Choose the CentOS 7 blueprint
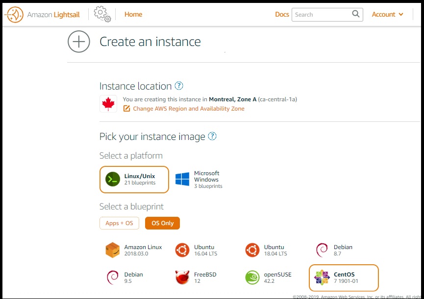Viewport: 424px width, 299px height. 344,277
